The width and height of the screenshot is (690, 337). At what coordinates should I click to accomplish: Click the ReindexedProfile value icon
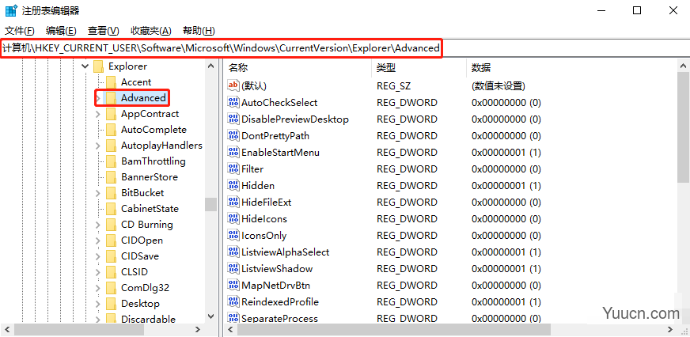point(233,302)
